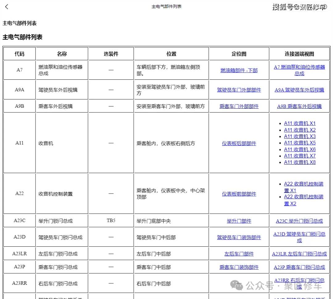333x299 pixels.
Task: Click the 左后车门锁闩总成 name cell
Action: [x=62, y=254]
